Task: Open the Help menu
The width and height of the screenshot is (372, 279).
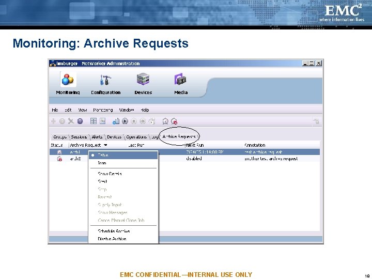Action: [x=145, y=110]
